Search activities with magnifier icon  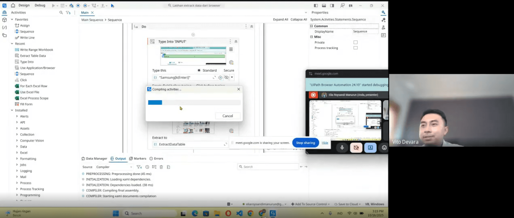click(x=61, y=12)
